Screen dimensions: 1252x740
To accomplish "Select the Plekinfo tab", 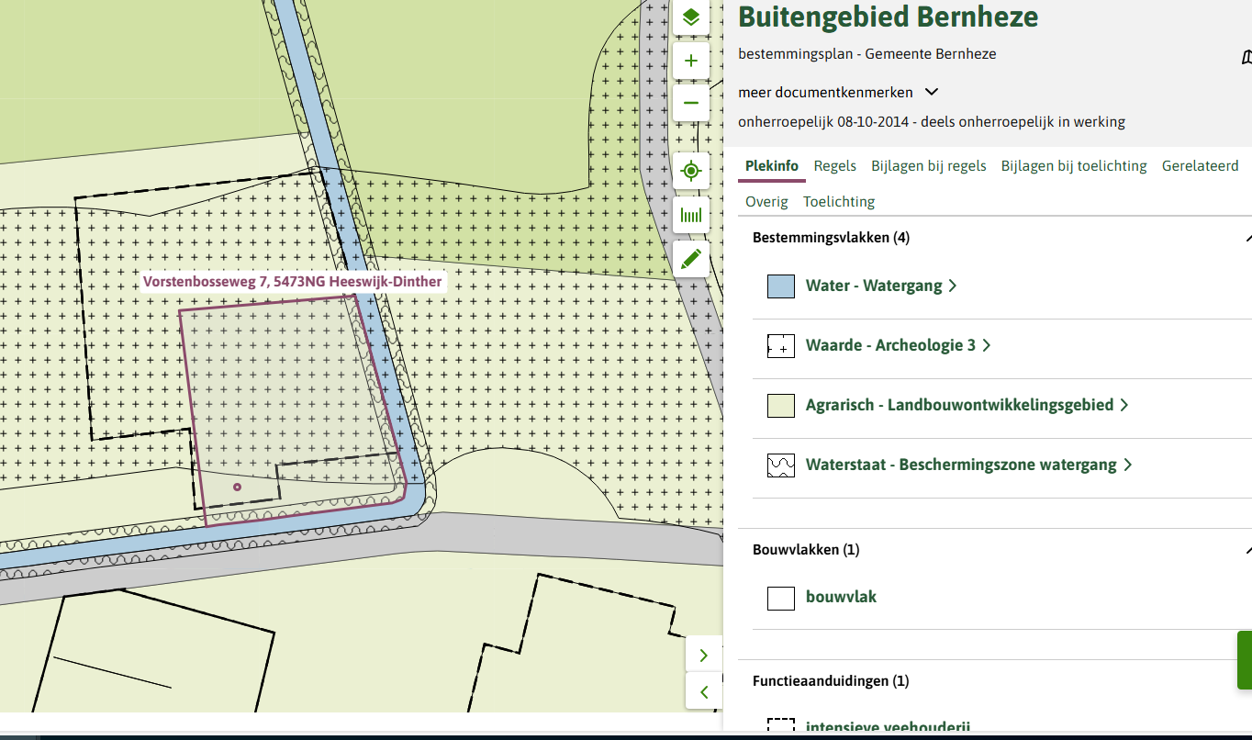I will [772, 166].
